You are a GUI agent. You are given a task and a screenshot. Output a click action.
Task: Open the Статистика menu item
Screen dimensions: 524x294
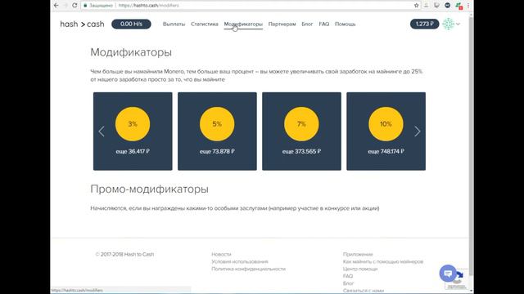pyautogui.click(x=205, y=24)
